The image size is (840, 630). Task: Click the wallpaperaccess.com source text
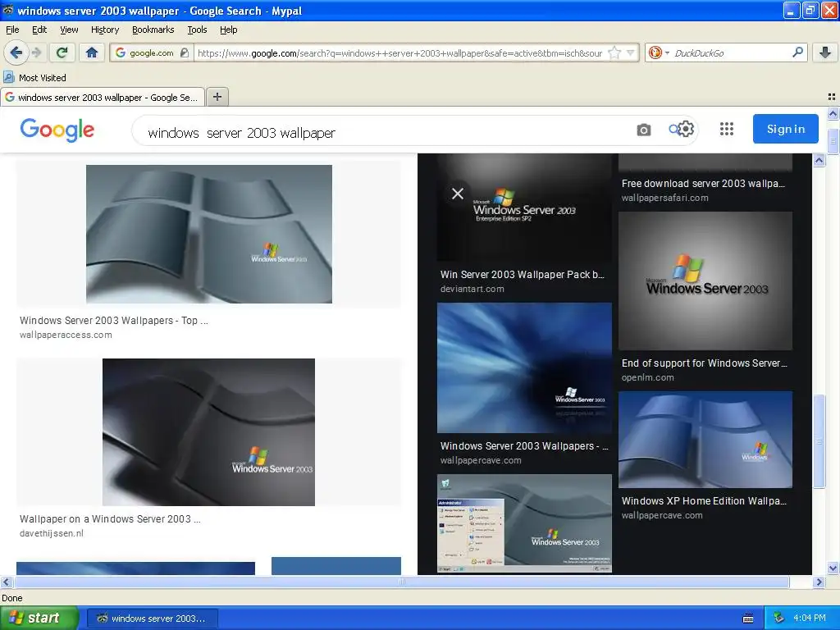(66, 335)
